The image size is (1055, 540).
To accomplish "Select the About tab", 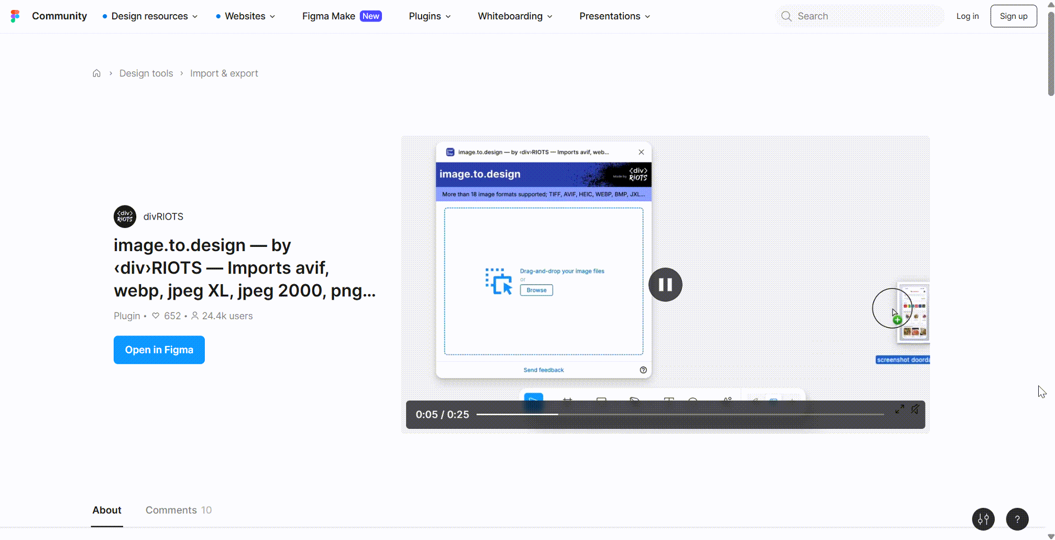I will [107, 510].
